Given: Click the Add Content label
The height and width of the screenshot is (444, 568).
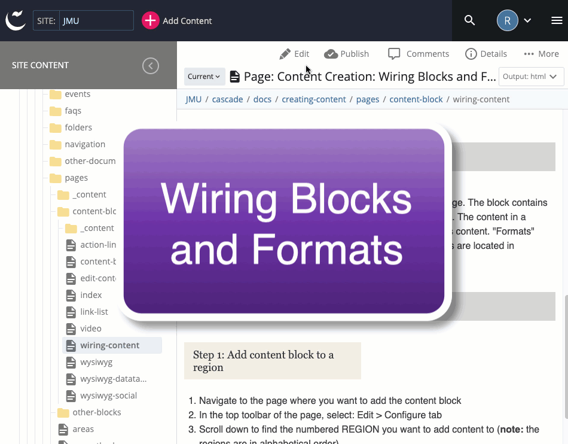Looking at the screenshot, I should click(187, 21).
